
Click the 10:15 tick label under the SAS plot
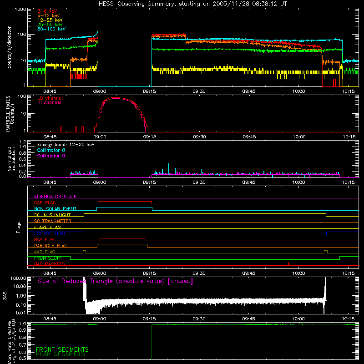pyautogui.click(x=348, y=319)
